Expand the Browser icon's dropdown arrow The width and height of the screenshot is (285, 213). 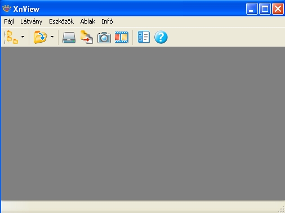23,37
